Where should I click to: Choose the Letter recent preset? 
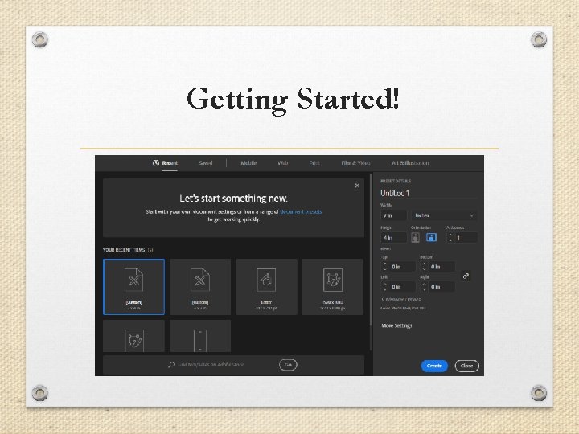(266, 287)
